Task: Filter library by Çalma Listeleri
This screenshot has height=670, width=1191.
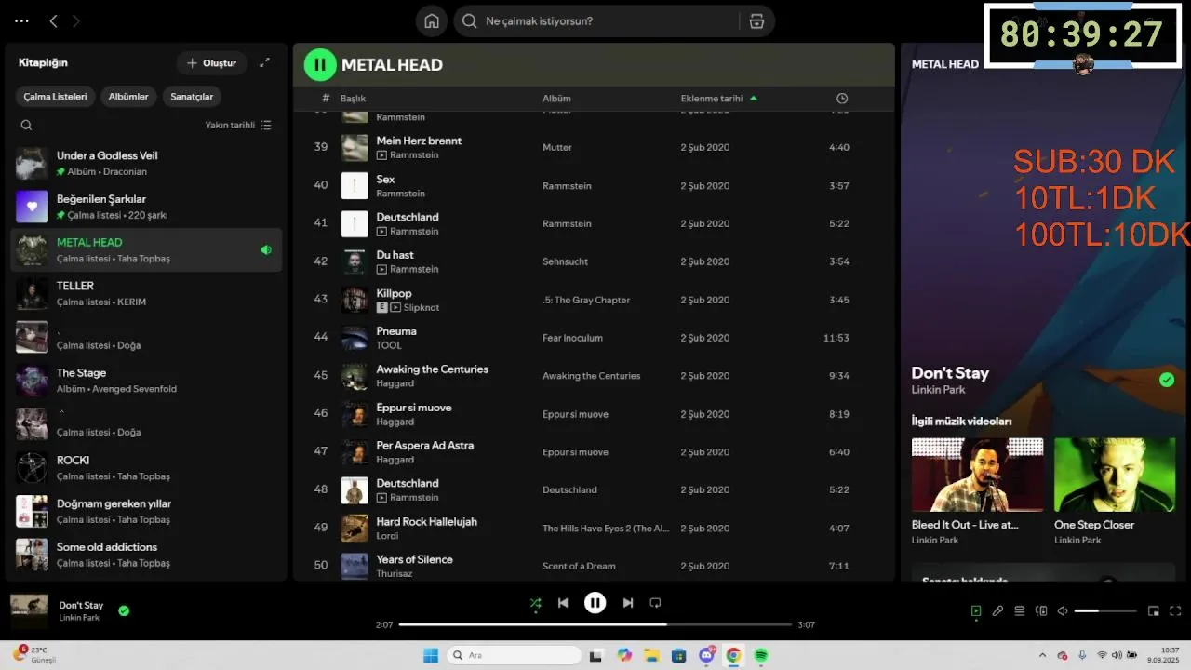Action: (x=55, y=97)
